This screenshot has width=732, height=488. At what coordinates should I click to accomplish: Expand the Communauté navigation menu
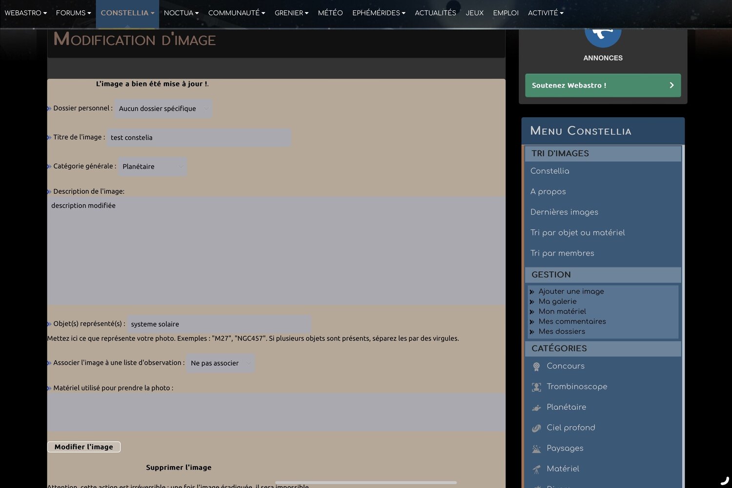coord(237,13)
